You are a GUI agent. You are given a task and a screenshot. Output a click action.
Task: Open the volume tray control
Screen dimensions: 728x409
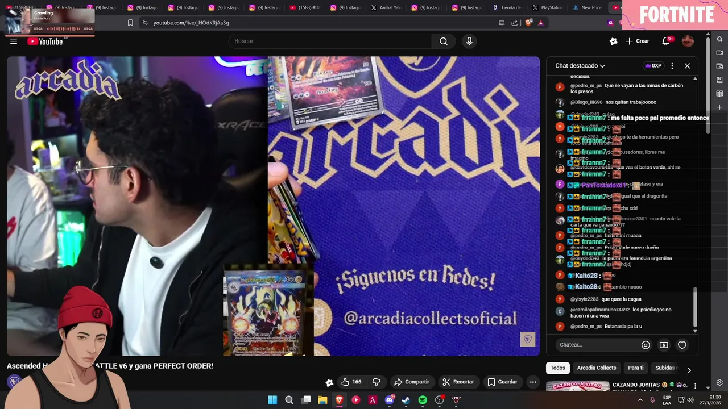point(690,400)
